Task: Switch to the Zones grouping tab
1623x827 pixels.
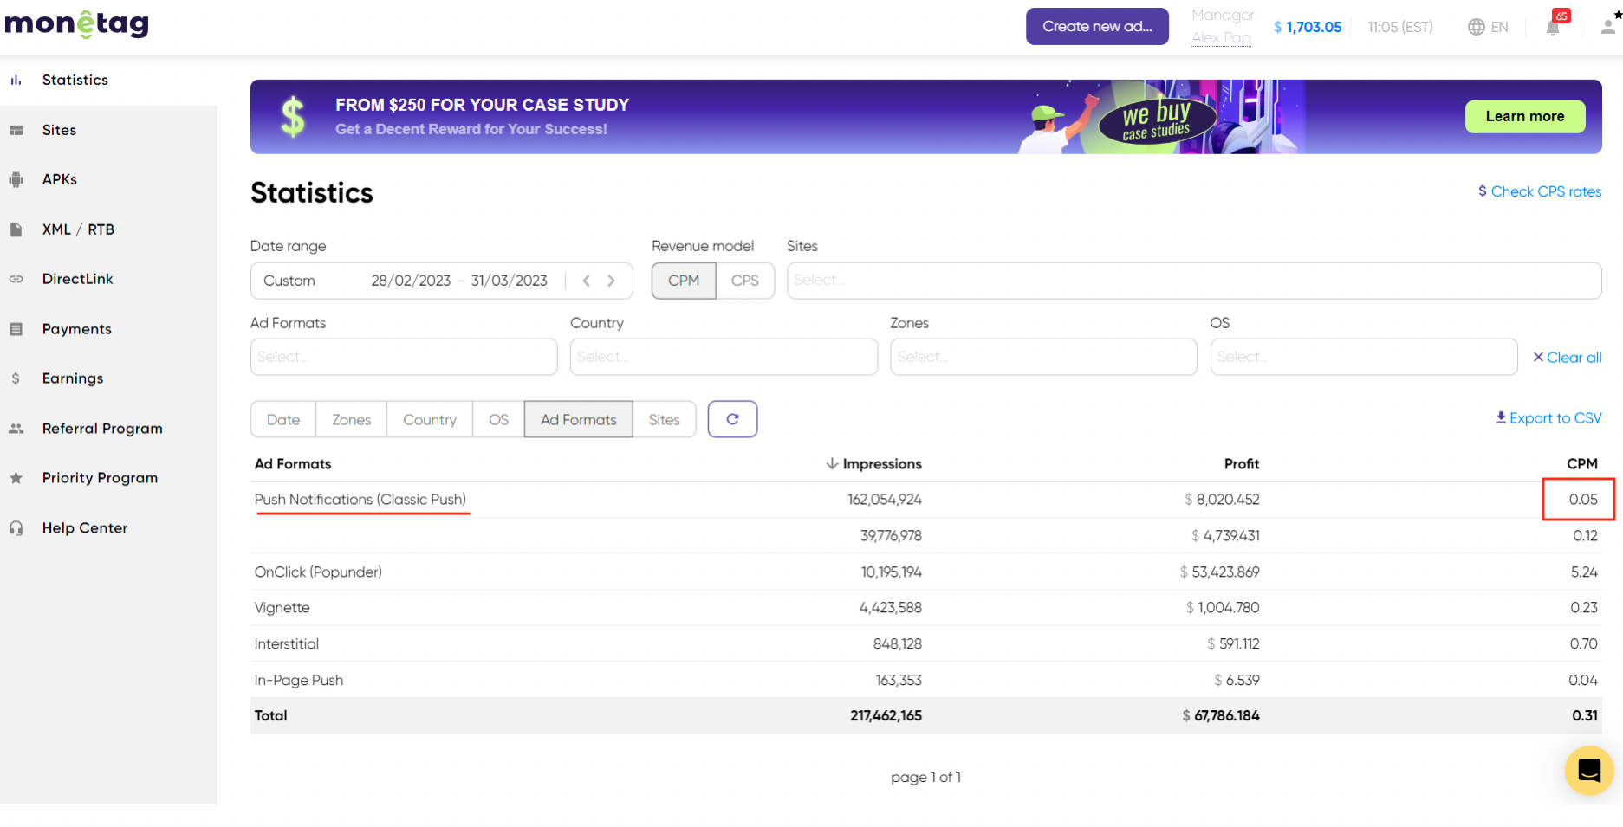Action: (351, 419)
